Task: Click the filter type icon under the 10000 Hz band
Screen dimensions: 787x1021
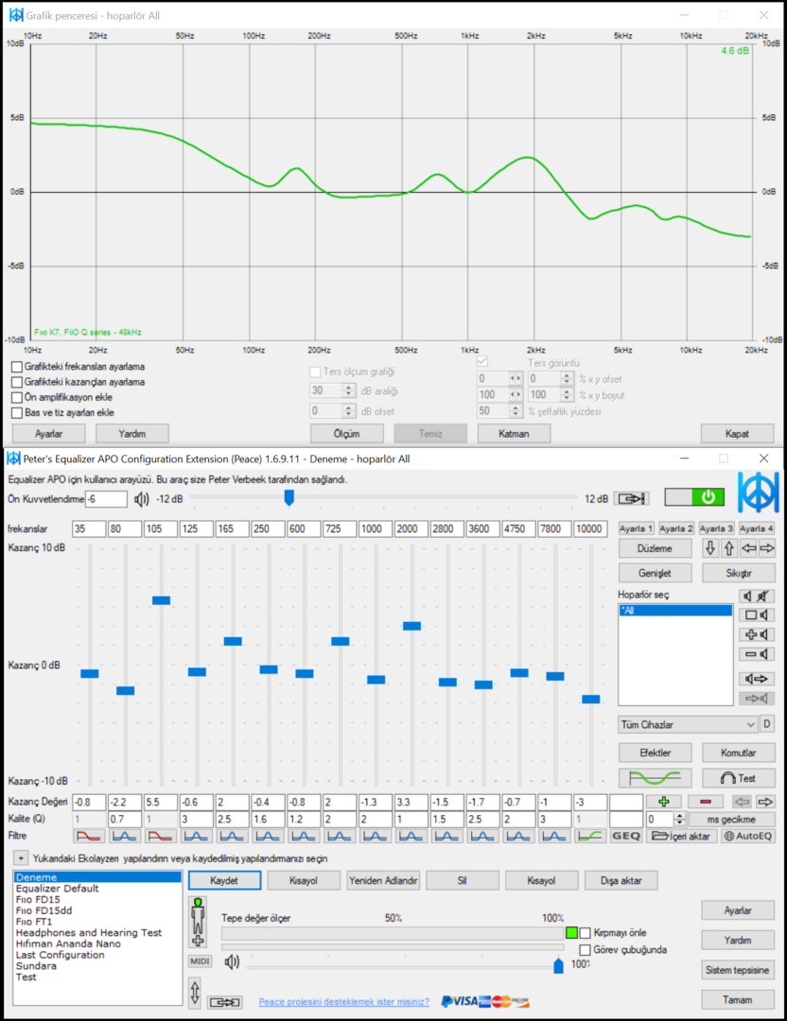Action: (x=590, y=836)
